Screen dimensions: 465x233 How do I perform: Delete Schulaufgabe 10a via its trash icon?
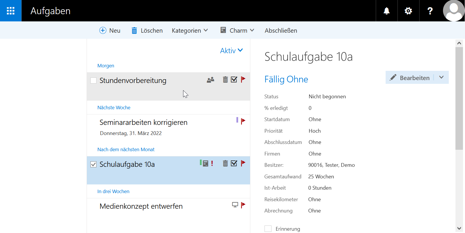(x=225, y=163)
